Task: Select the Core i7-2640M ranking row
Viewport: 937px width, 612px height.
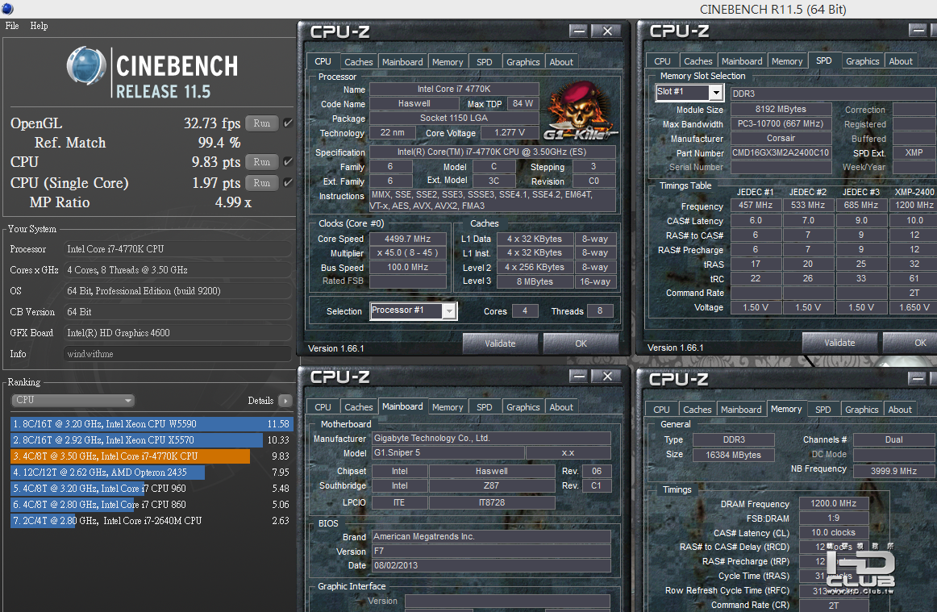Action: (150, 521)
